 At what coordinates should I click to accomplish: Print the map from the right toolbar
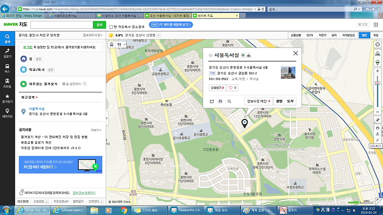point(378,128)
